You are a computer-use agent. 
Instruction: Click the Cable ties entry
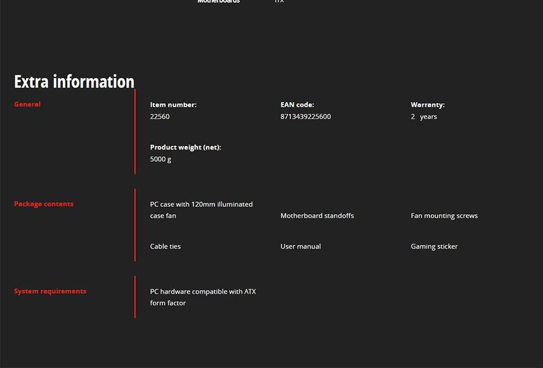[165, 246]
